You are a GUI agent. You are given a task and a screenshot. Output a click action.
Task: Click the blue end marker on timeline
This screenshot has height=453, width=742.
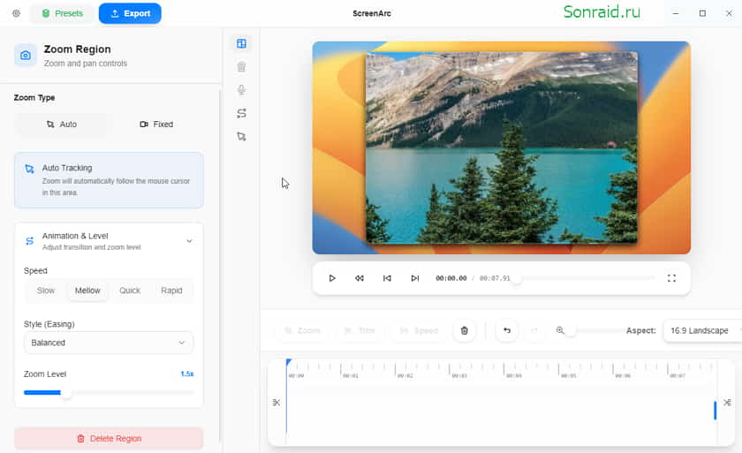point(715,410)
